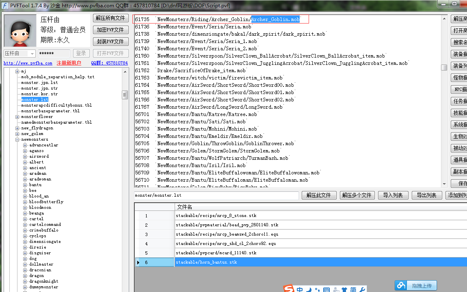Click the Sogou skin shirt icon
Image resolution: width=467 pixels, height=292 pixels.
pos(344,290)
